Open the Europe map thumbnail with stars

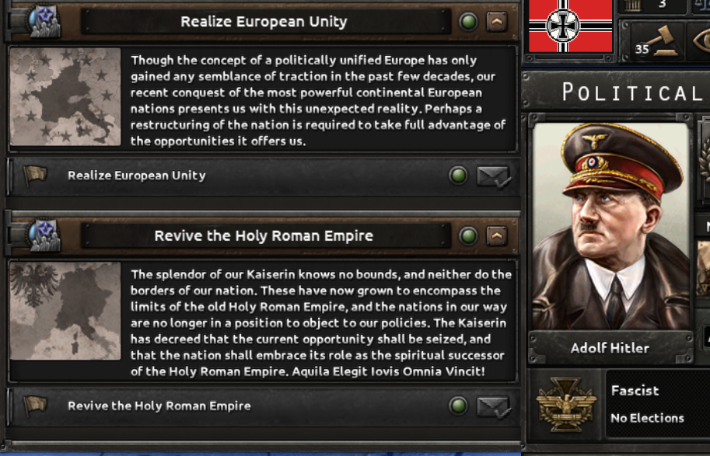tap(65, 97)
